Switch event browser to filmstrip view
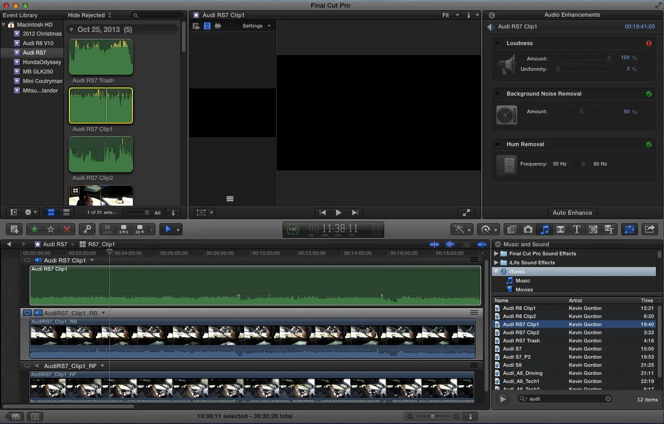The image size is (664, 424). (51, 212)
